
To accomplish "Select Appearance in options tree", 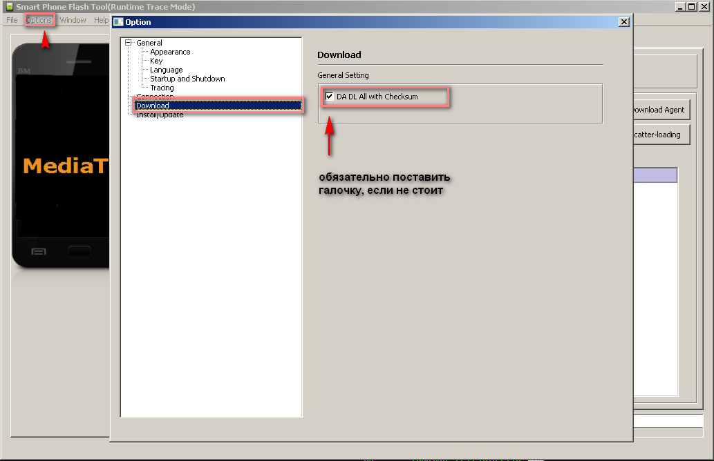I will [170, 52].
